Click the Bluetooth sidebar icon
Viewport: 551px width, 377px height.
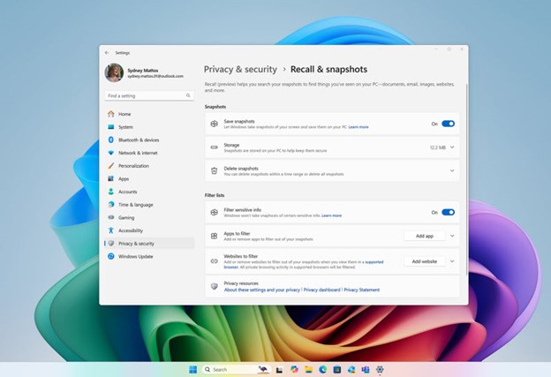click(111, 139)
